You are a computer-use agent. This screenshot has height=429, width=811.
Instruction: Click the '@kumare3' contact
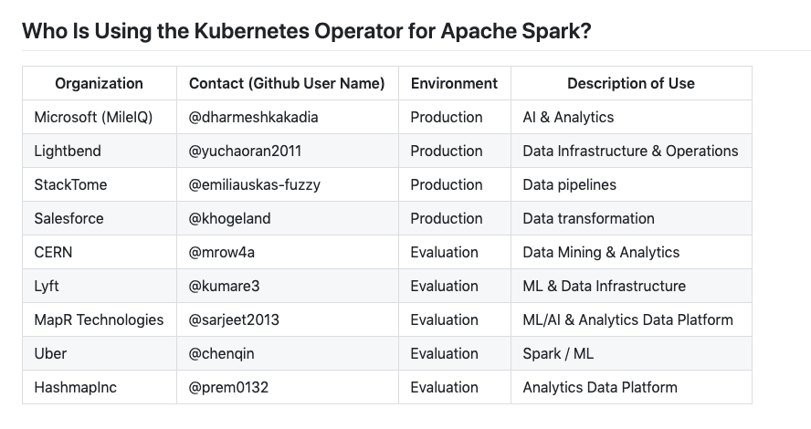click(x=224, y=286)
